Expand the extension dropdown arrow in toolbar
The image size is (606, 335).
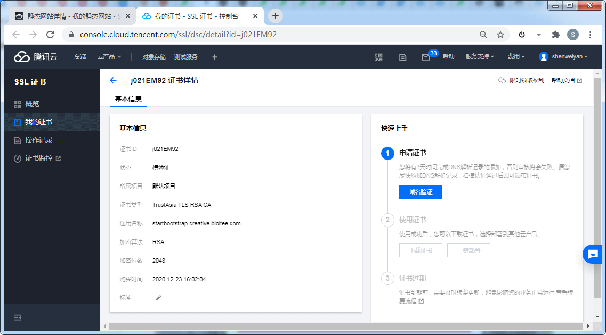(539, 35)
